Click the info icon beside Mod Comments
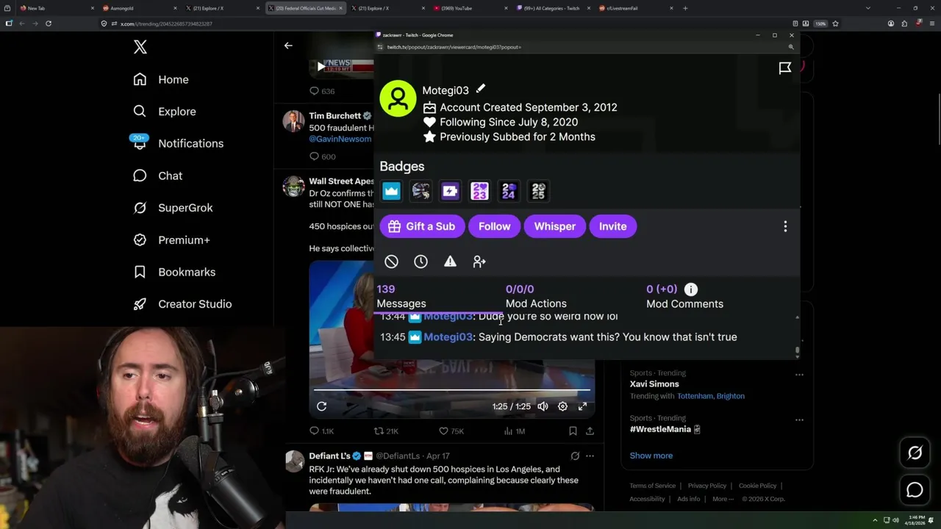Image resolution: width=941 pixels, height=529 pixels. [691, 289]
